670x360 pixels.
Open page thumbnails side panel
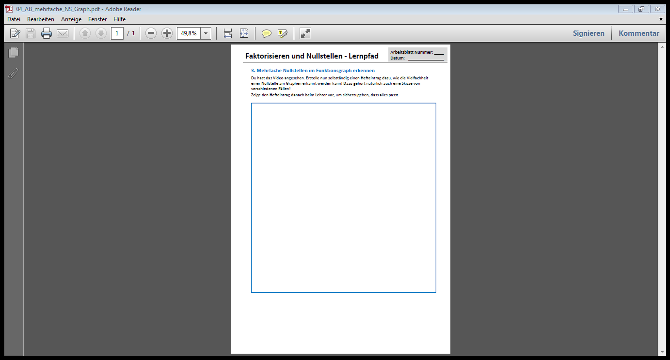(x=14, y=52)
